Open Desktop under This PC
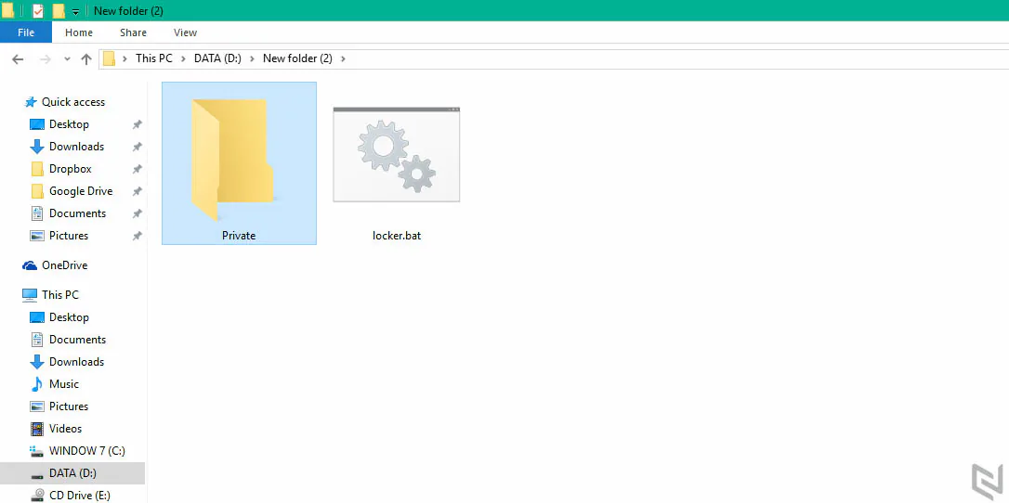This screenshot has height=503, width=1009. coord(69,317)
